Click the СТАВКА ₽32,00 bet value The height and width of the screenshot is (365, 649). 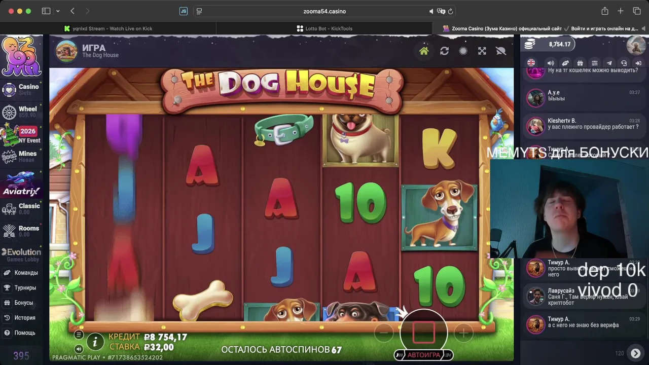(x=159, y=347)
